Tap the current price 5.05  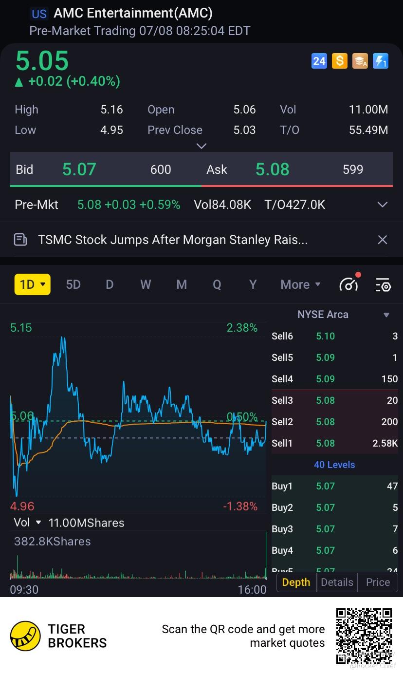(42, 61)
